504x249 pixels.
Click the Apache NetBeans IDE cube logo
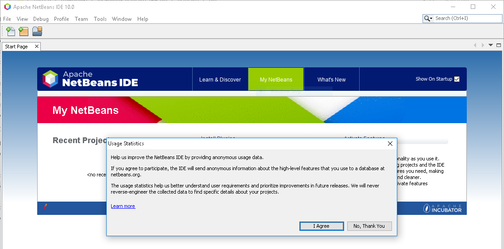point(50,79)
